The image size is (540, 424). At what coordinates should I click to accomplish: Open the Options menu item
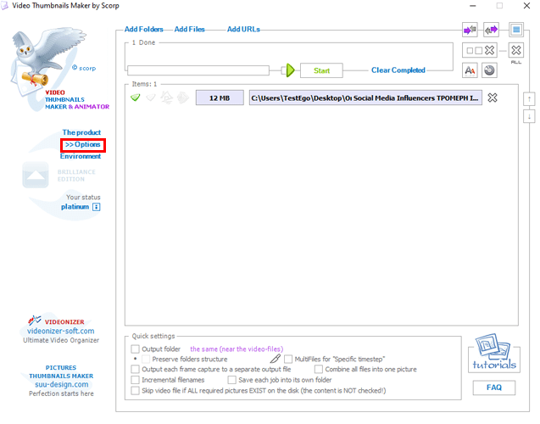(83, 145)
